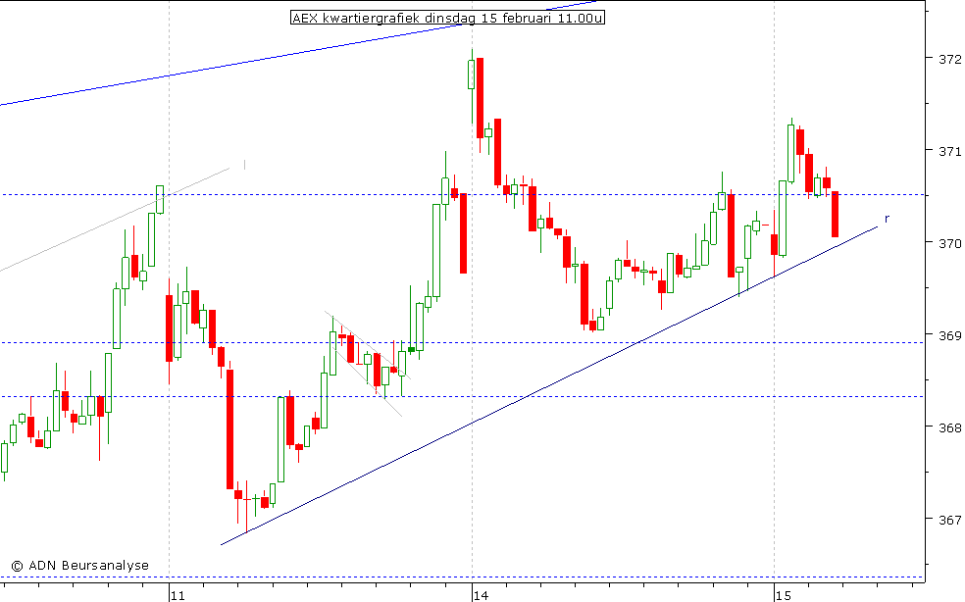The width and height of the screenshot is (965, 602).
Task: Click the 371 price axis label
Action: [949, 151]
